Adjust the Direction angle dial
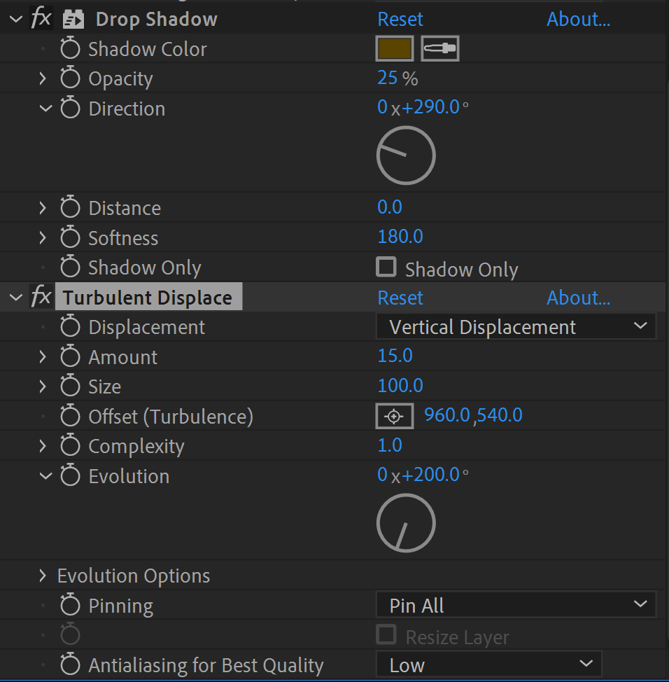This screenshot has height=682, width=669. (x=406, y=155)
